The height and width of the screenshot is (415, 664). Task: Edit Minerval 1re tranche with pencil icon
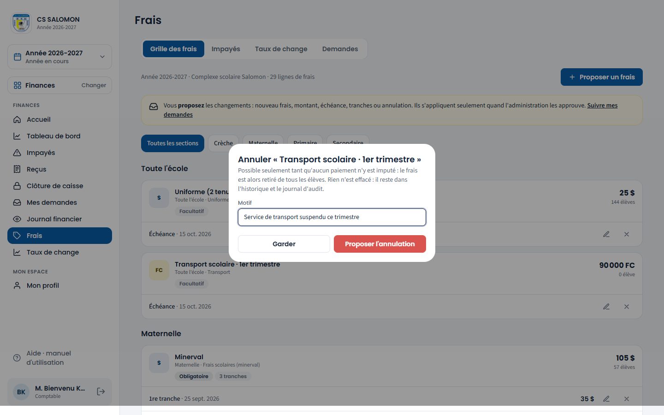coord(606,399)
